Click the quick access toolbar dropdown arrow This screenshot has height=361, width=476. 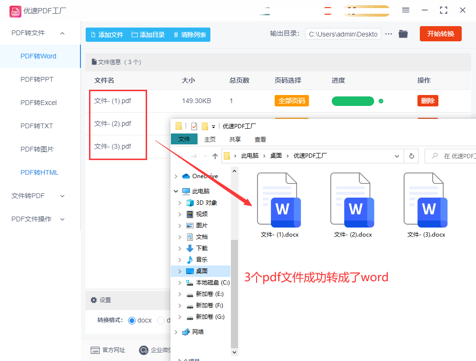213,127
